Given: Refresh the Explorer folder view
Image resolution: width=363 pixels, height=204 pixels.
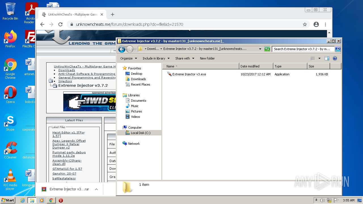Looking at the screenshot, I should 267,49.
